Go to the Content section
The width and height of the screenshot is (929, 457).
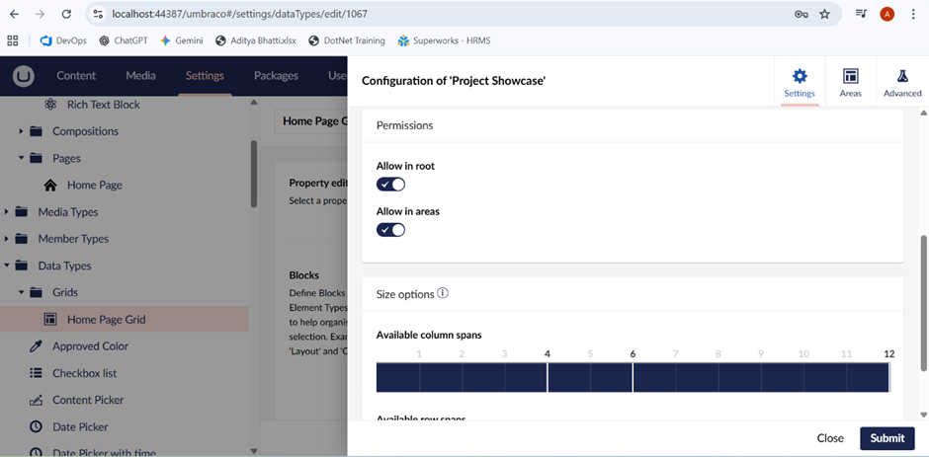pos(76,76)
